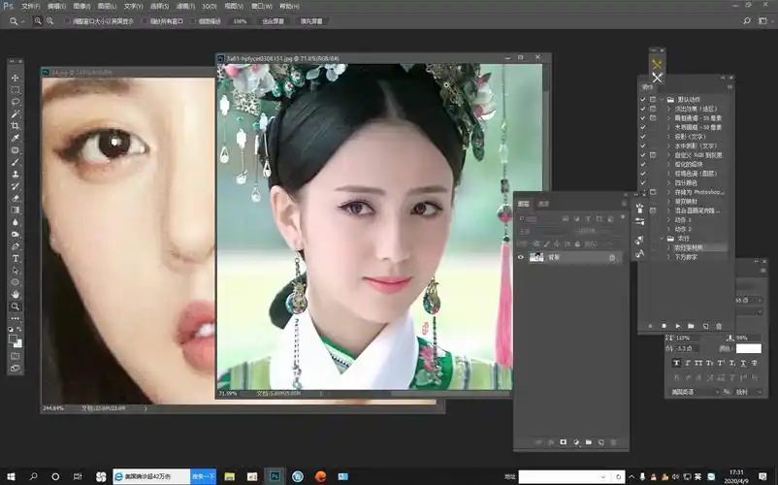Viewport: 778px width, 485px height.
Task: Expand the 渐变映射 action
Action: pos(668,202)
